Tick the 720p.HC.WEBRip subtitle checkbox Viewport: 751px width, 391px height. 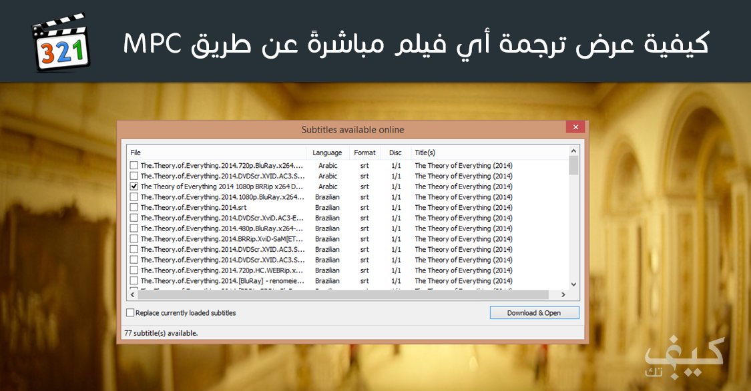click(x=134, y=270)
